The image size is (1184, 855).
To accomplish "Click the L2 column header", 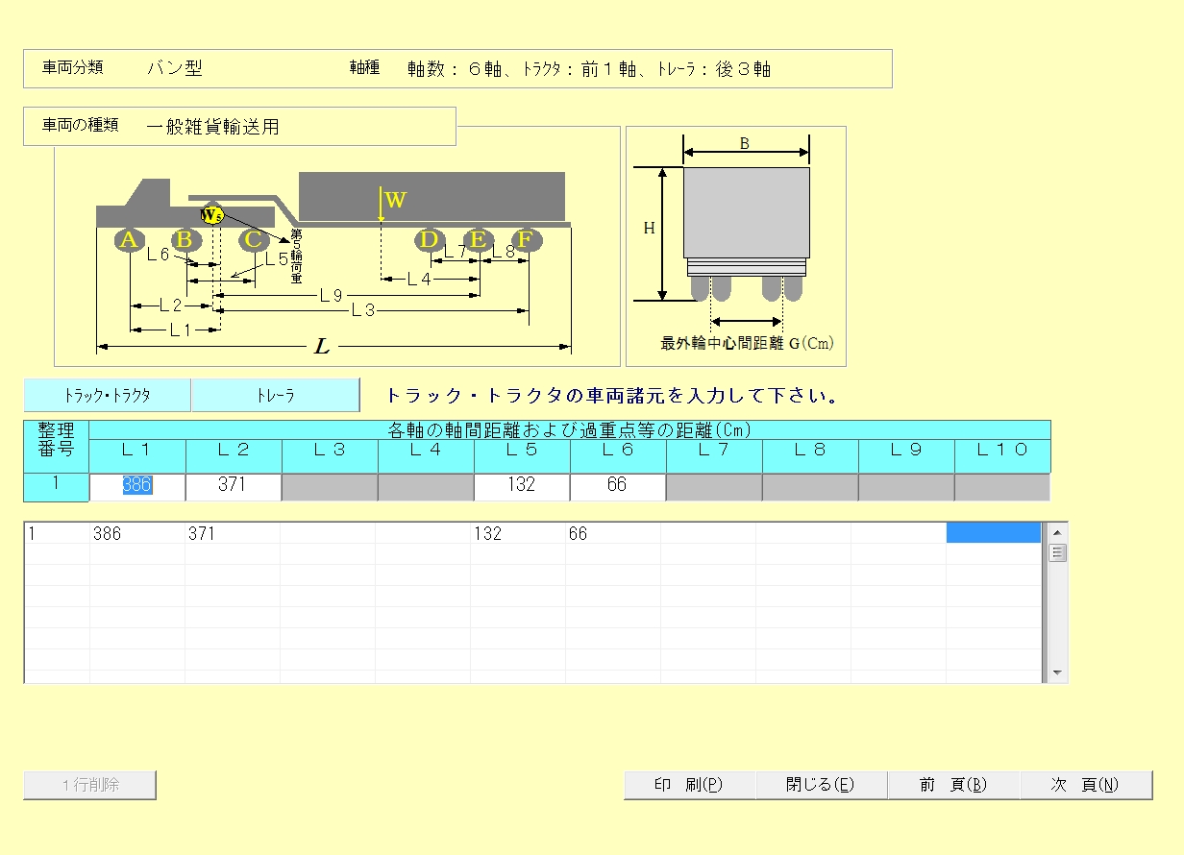I will 234,455.
